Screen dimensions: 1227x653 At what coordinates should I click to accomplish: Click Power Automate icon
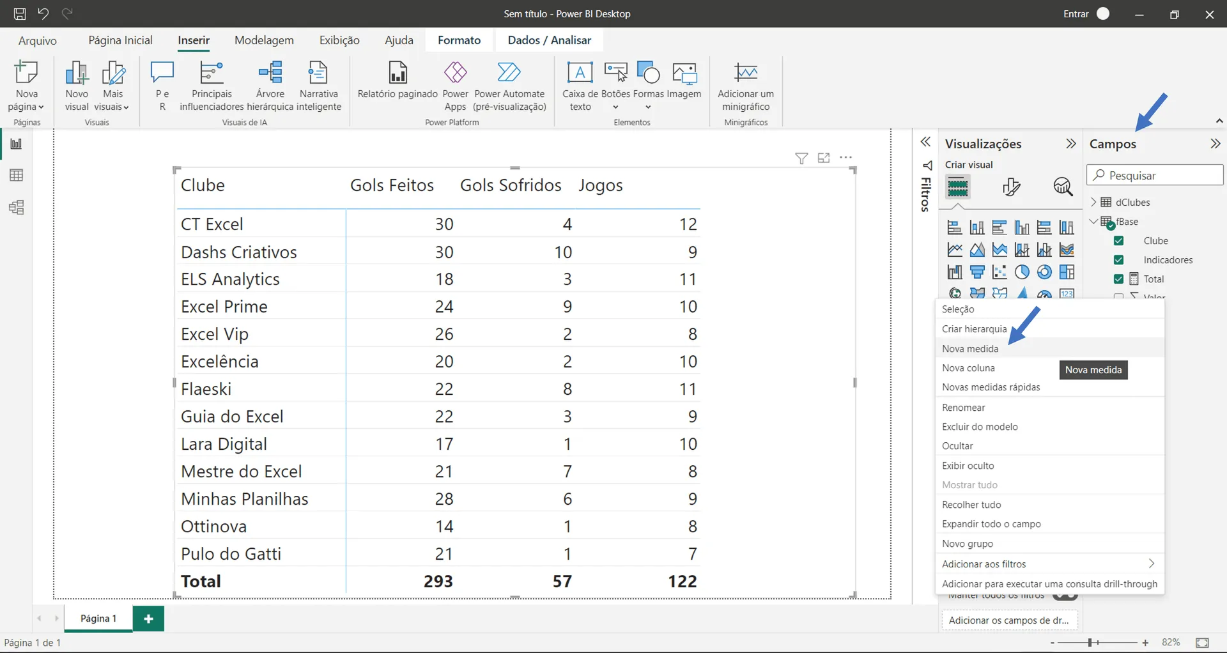click(x=509, y=72)
